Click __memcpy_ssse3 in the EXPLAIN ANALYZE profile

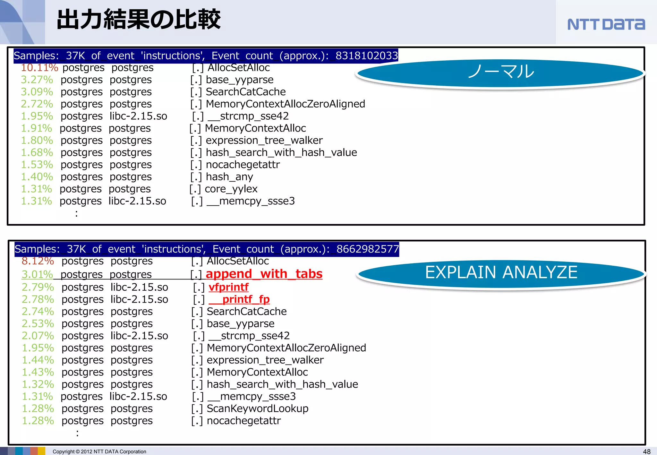click(x=252, y=397)
